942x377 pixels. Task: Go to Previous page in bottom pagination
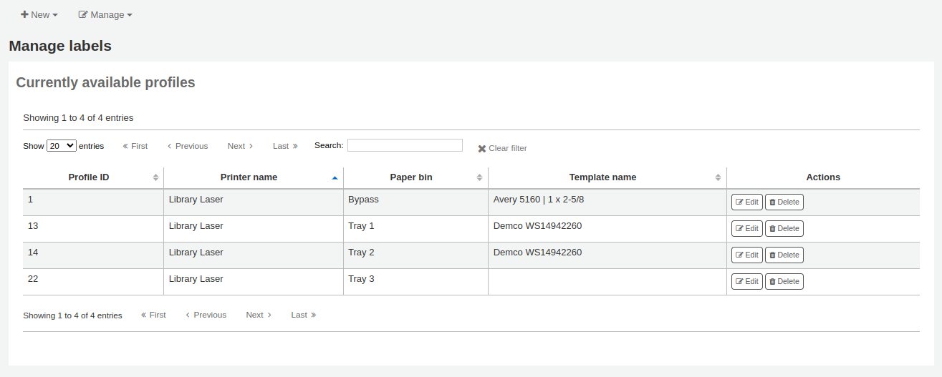(206, 315)
